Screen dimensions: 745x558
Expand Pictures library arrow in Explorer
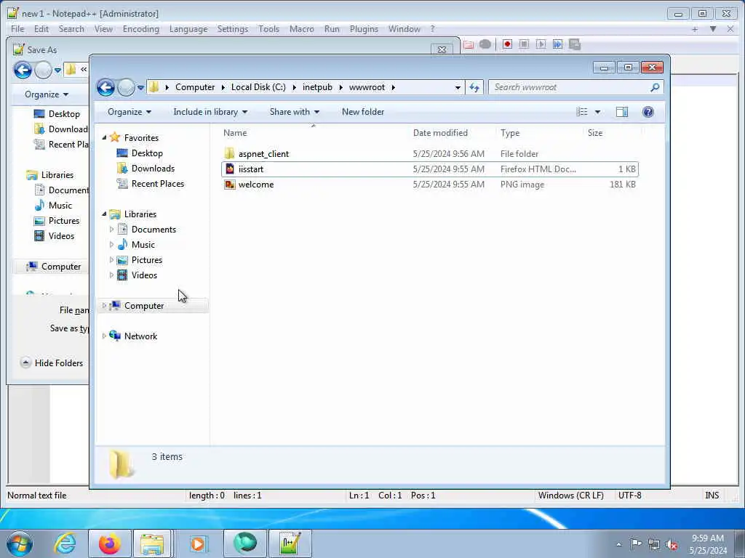click(x=111, y=260)
